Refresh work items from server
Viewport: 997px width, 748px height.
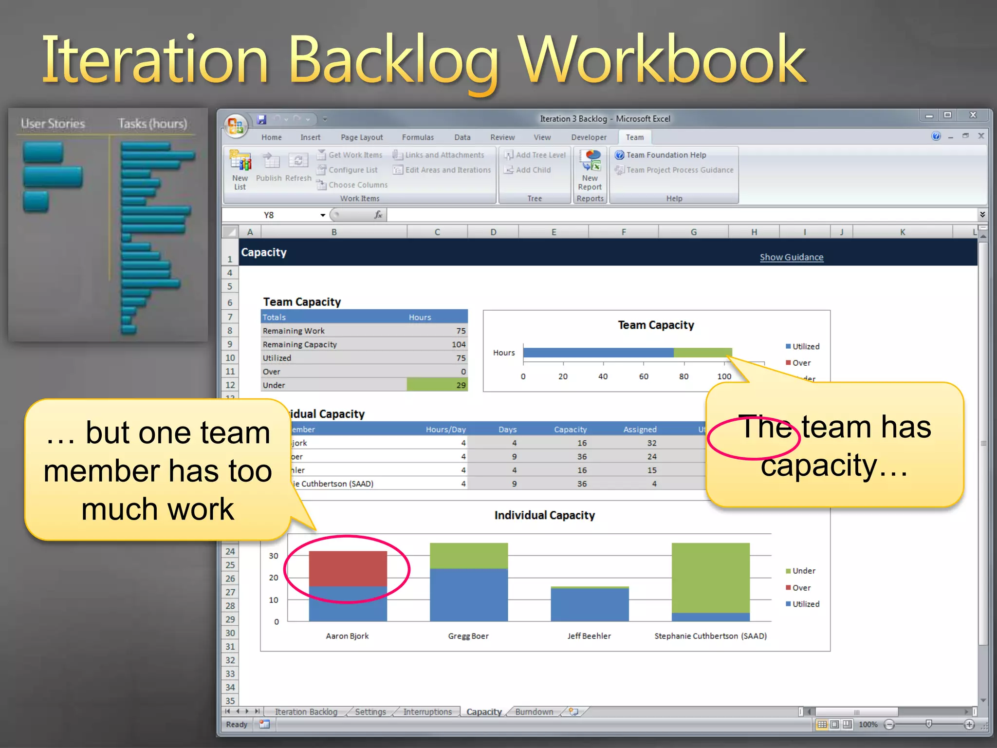click(298, 167)
